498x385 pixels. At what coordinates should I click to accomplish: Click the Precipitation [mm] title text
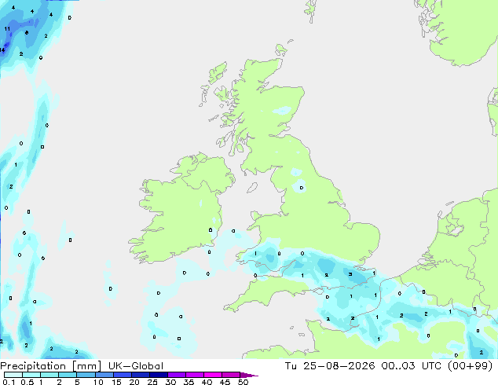[50, 366]
